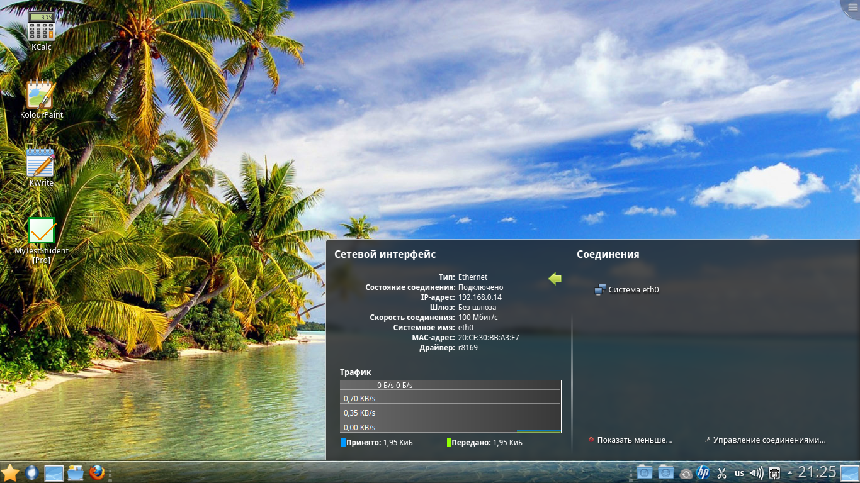Click the interface type value 'Ethernet'

(x=473, y=277)
